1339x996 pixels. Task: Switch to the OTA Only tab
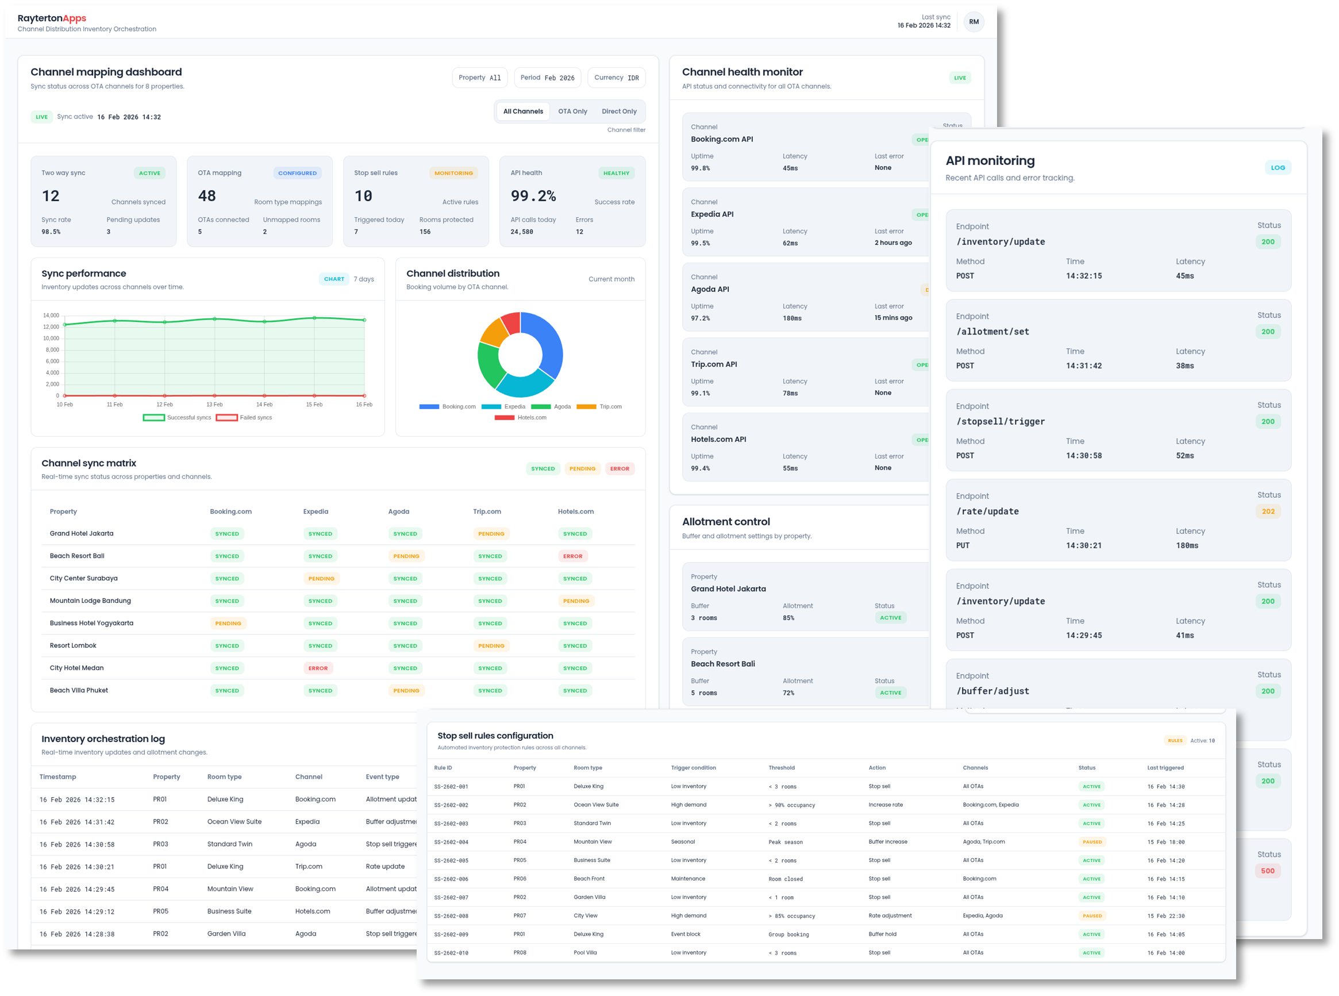(x=572, y=111)
